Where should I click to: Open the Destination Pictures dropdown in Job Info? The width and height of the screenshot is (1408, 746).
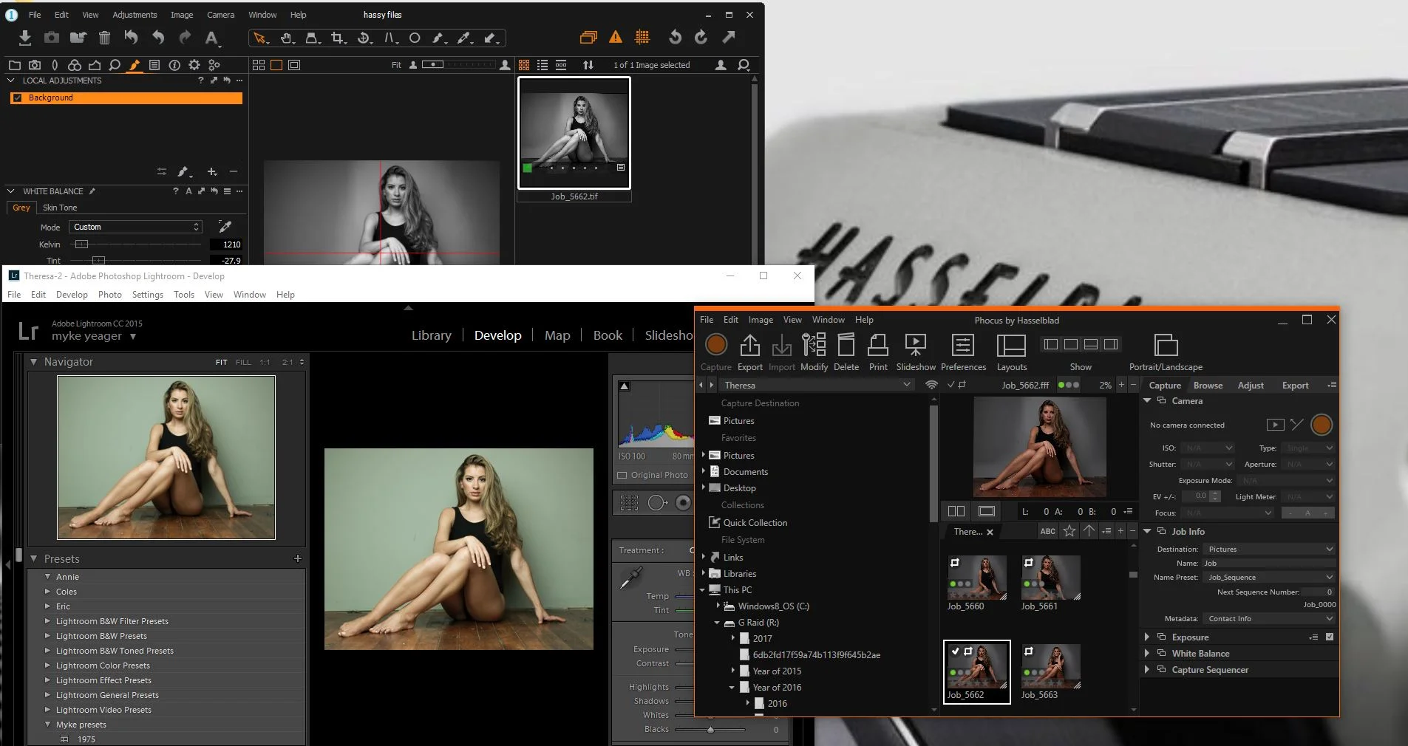coord(1268,549)
